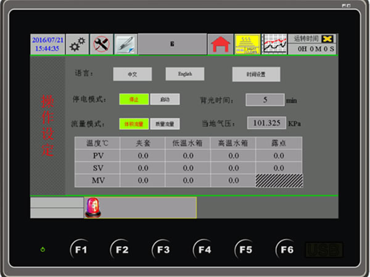Click the crossed wrench maintenance icon

(101, 44)
